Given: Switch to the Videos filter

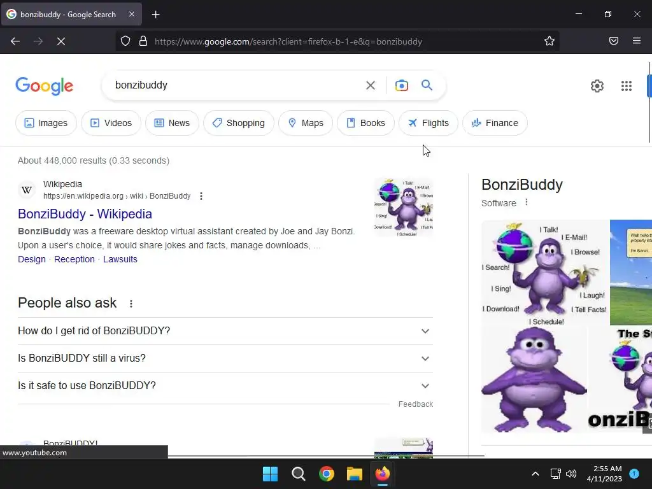Looking at the screenshot, I should [111, 123].
